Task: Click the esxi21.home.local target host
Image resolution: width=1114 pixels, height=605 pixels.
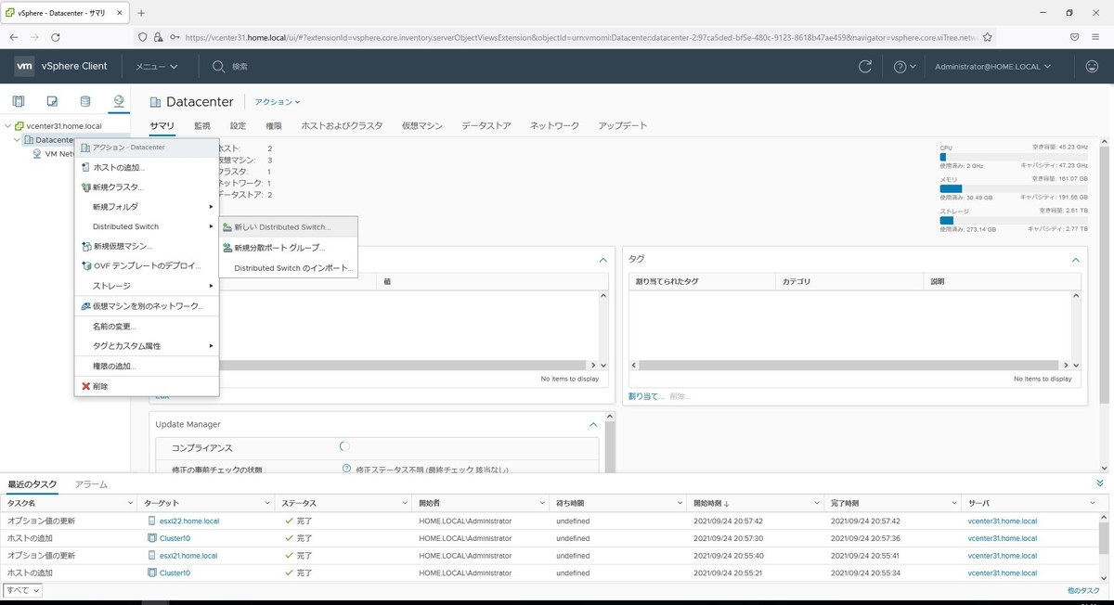Action: tap(188, 556)
